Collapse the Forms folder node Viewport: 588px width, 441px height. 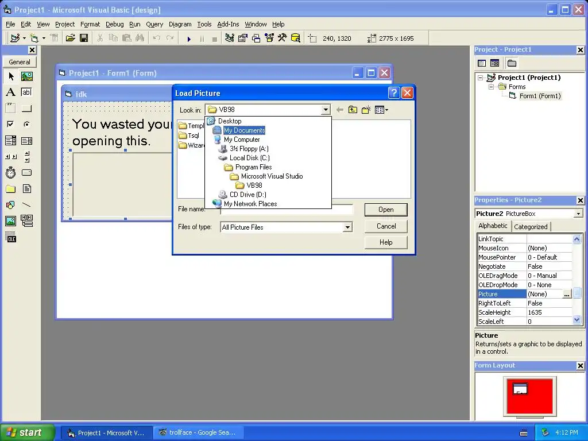[x=491, y=87]
